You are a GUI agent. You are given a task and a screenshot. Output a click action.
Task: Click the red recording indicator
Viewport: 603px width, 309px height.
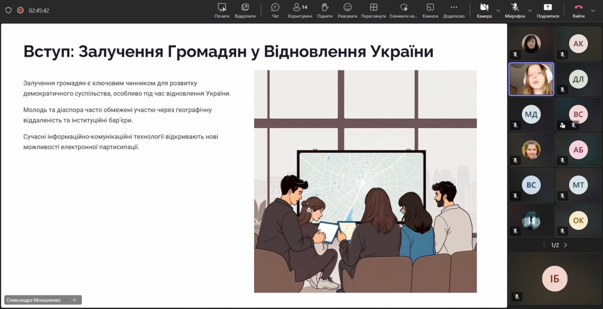coord(20,10)
